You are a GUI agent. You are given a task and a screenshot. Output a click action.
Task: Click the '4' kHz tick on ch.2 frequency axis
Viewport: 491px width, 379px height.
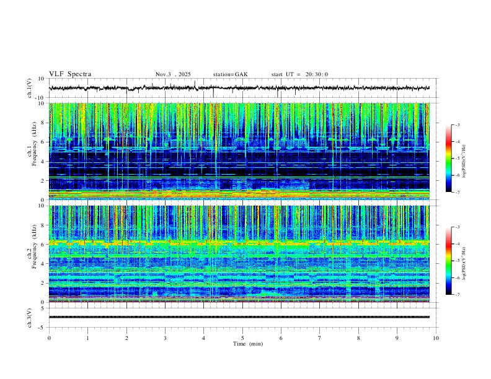click(43, 264)
